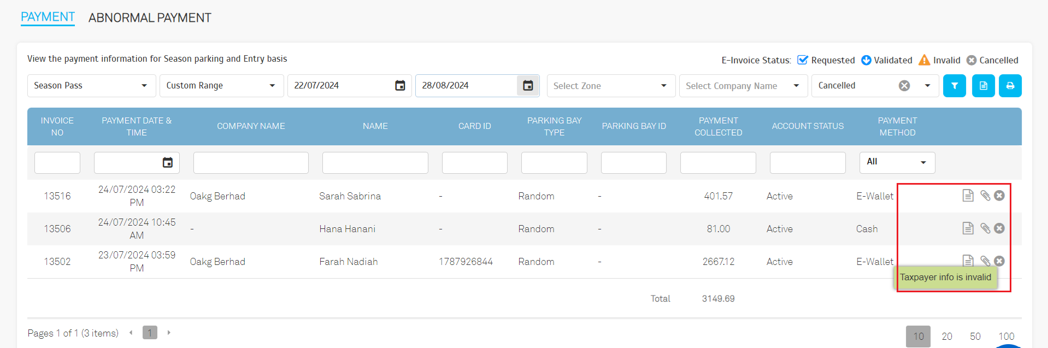
Task: Open the Select Zone dropdown
Action: tap(610, 86)
